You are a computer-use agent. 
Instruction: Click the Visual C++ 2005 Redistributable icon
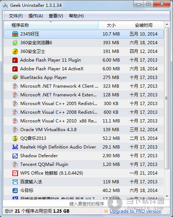tap(15, 104)
